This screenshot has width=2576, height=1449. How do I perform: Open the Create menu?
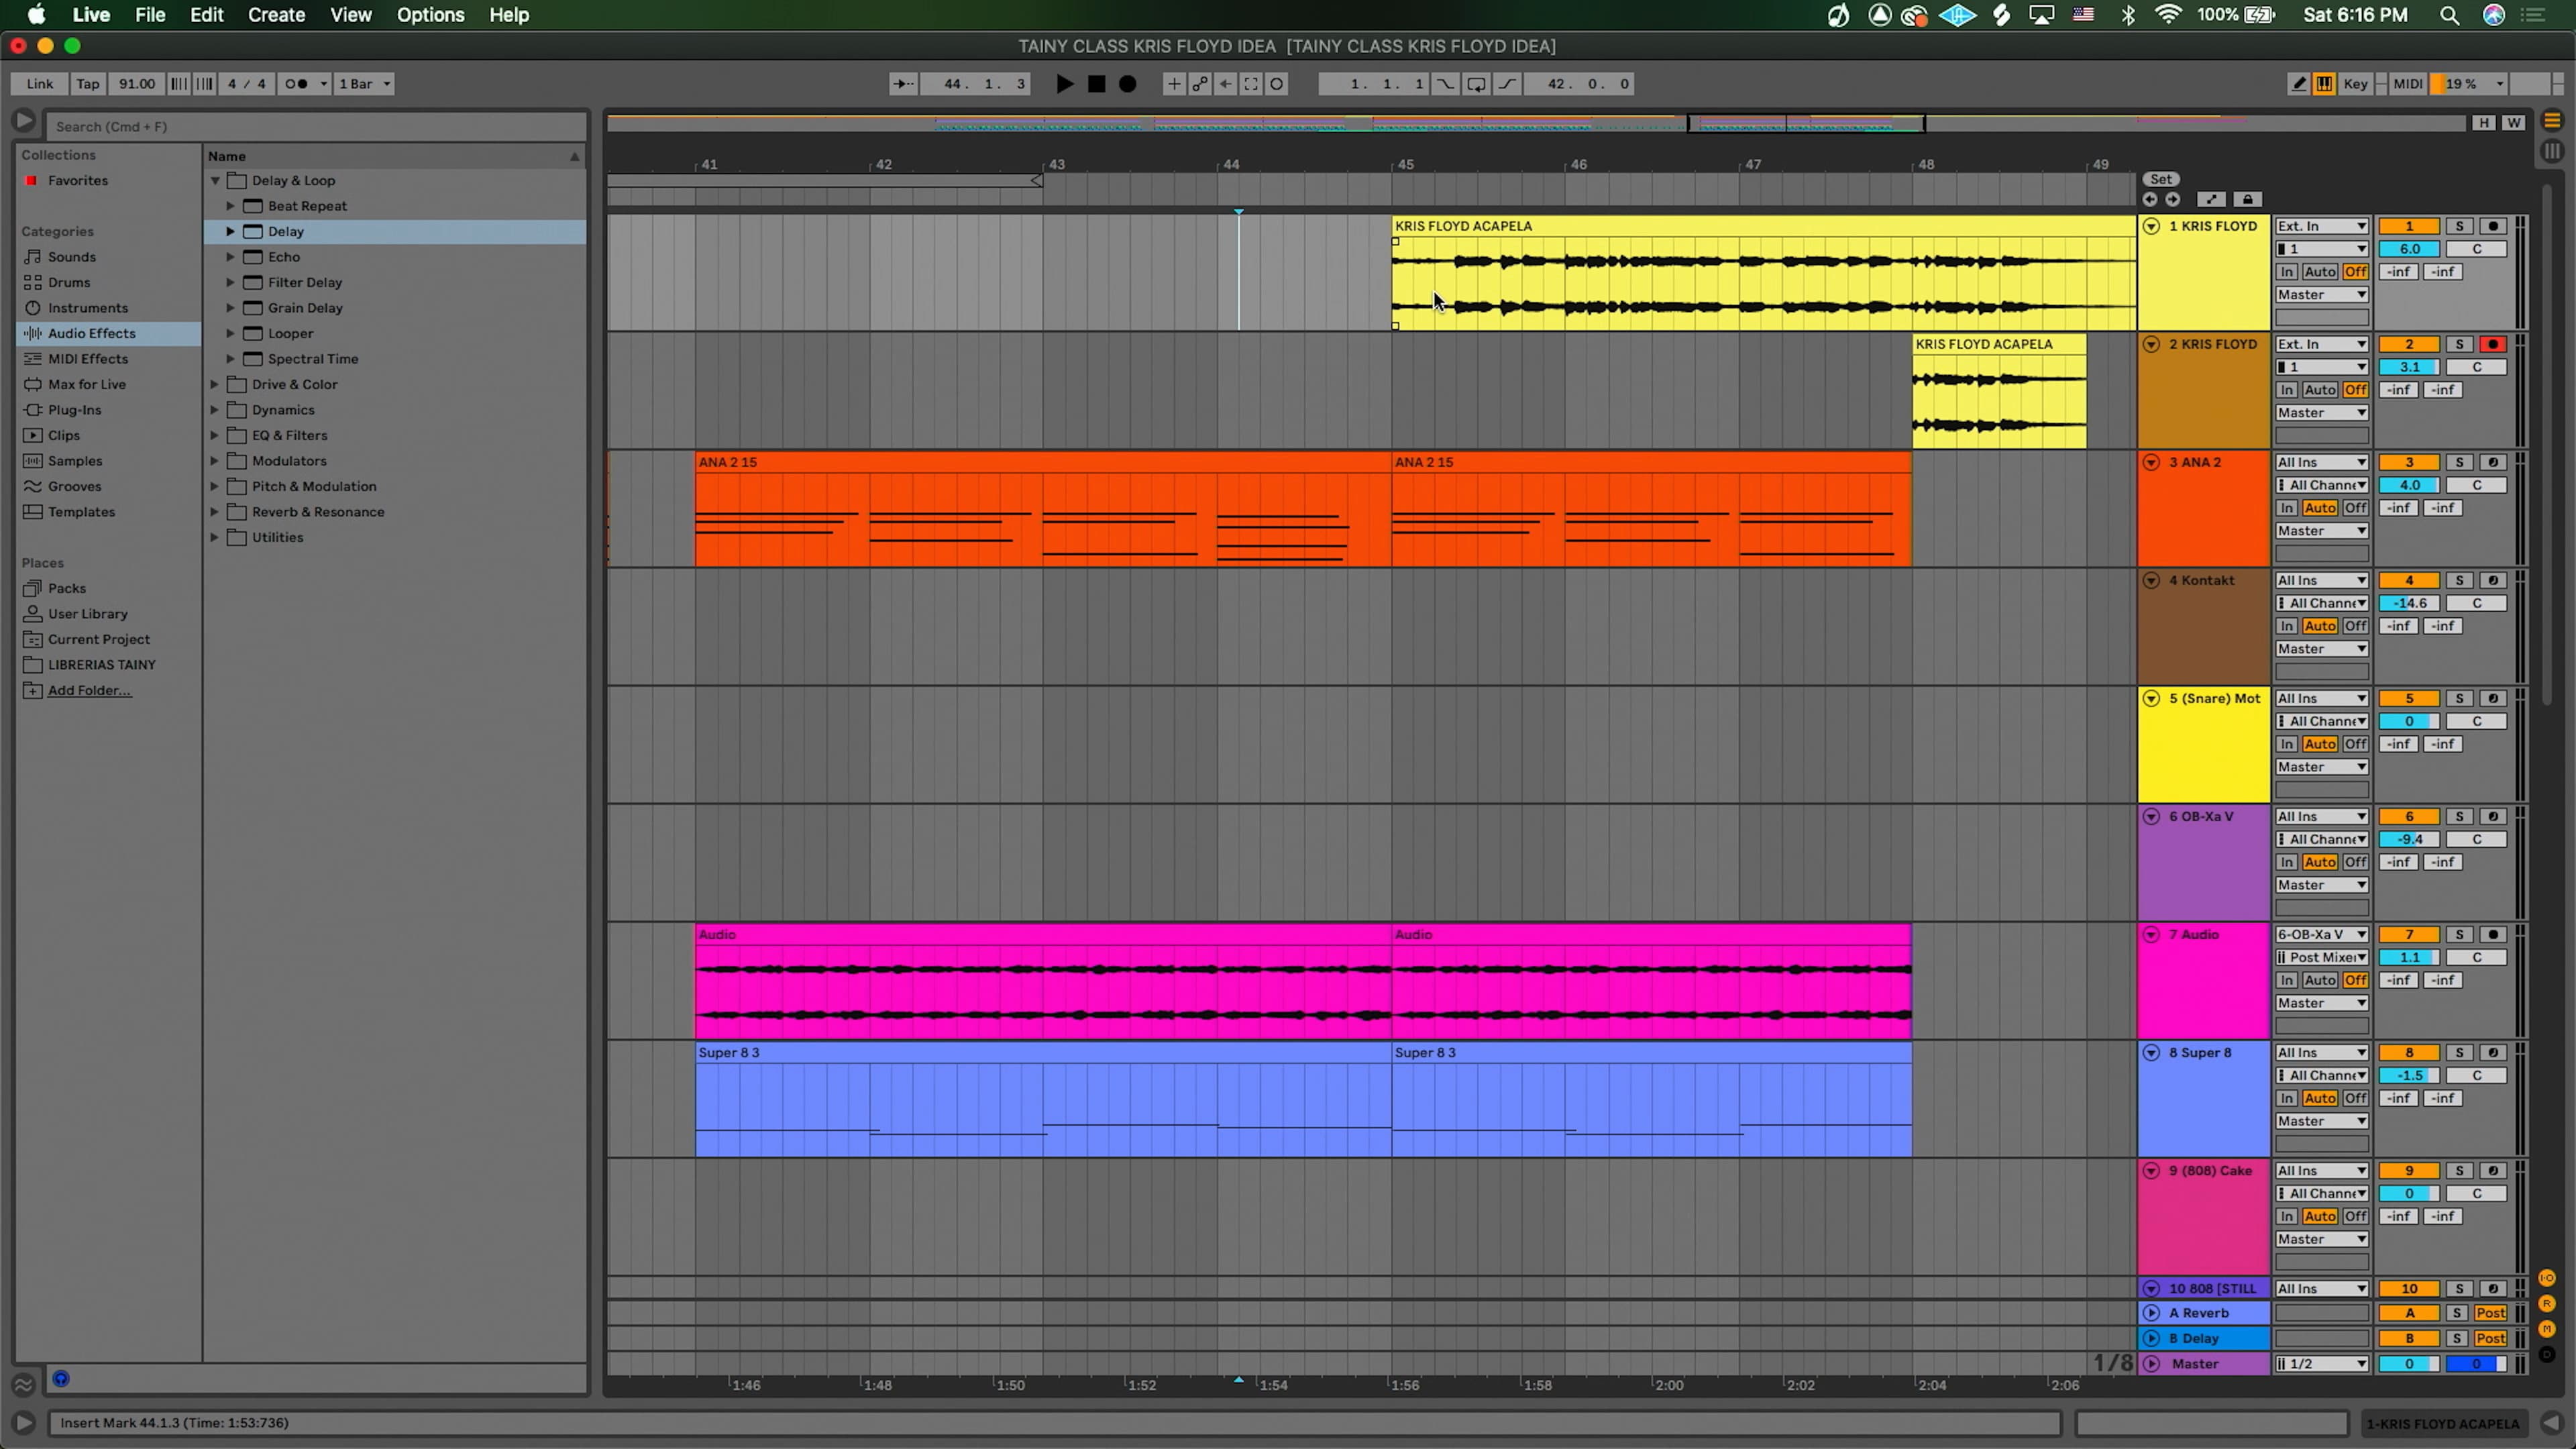pos(276,15)
